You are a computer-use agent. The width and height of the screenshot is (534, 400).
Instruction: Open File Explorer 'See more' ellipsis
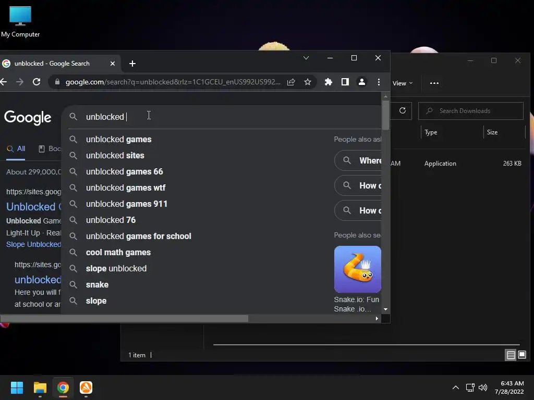tap(434, 83)
